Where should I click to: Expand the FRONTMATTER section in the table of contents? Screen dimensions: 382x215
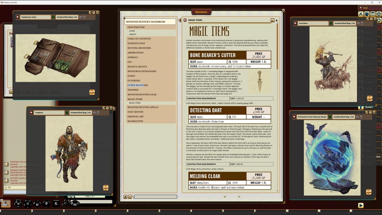point(137,27)
